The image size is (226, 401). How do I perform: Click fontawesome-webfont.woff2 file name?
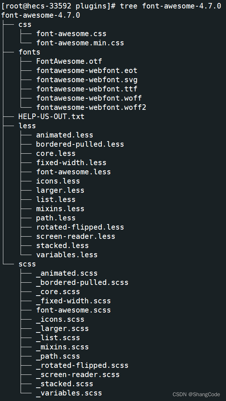[x=91, y=107]
